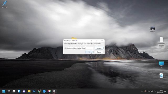This screenshot has width=168, height=94.
Task: Select the Recycle Bin desktop icon
Action: coord(161,75)
